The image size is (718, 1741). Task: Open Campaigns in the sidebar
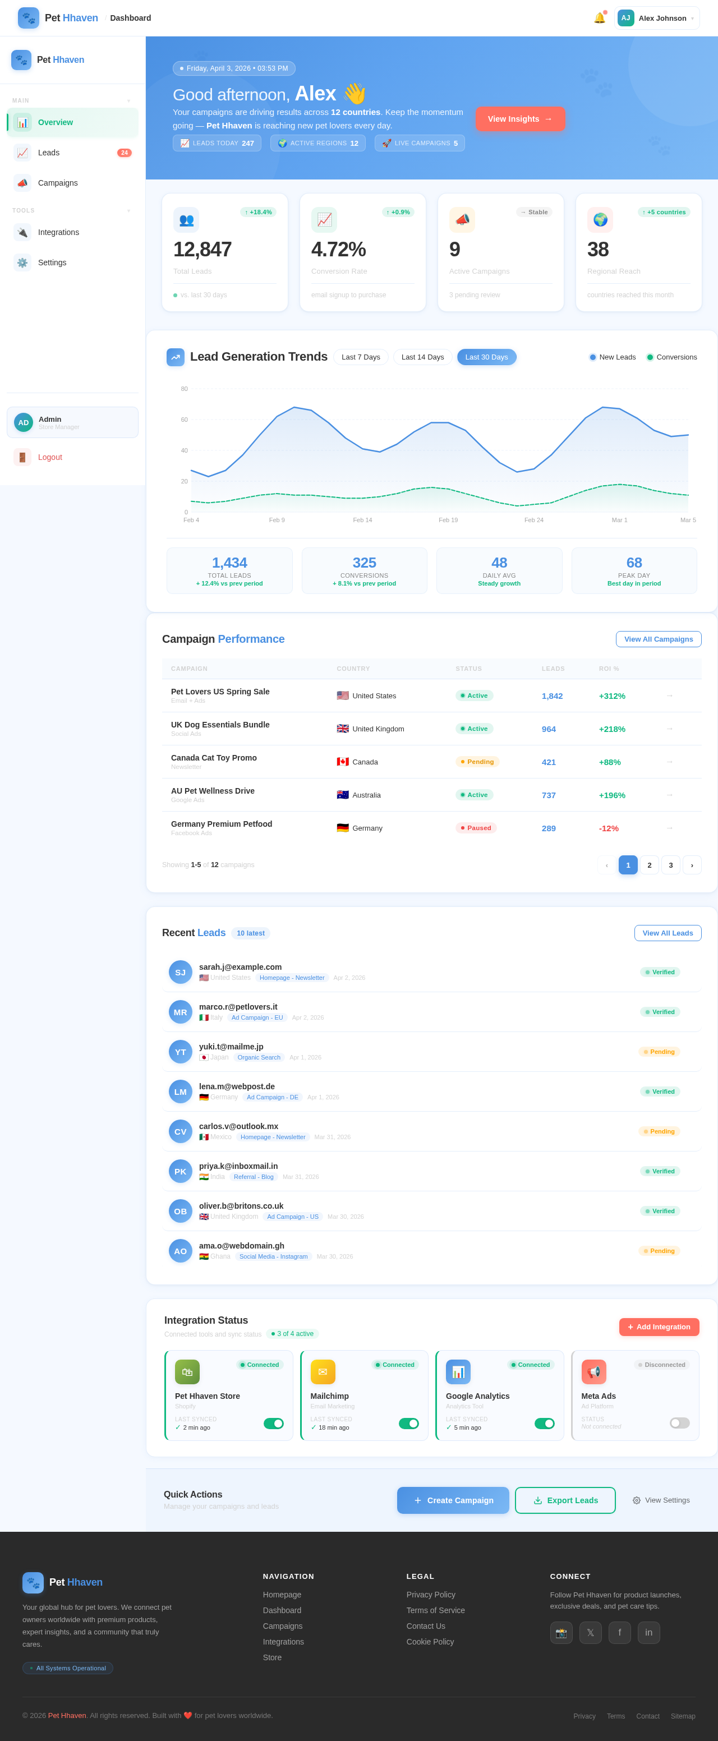[72, 183]
